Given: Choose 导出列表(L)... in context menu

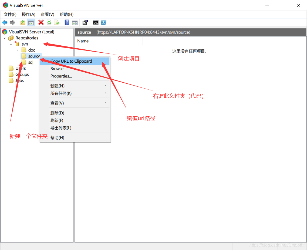Looking at the screenshot, I should [x=75, y=128].
